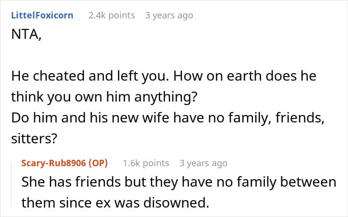Click the line 'think you own him anything?'
Viewport: 348px width, 217px height.
point(102,98)
